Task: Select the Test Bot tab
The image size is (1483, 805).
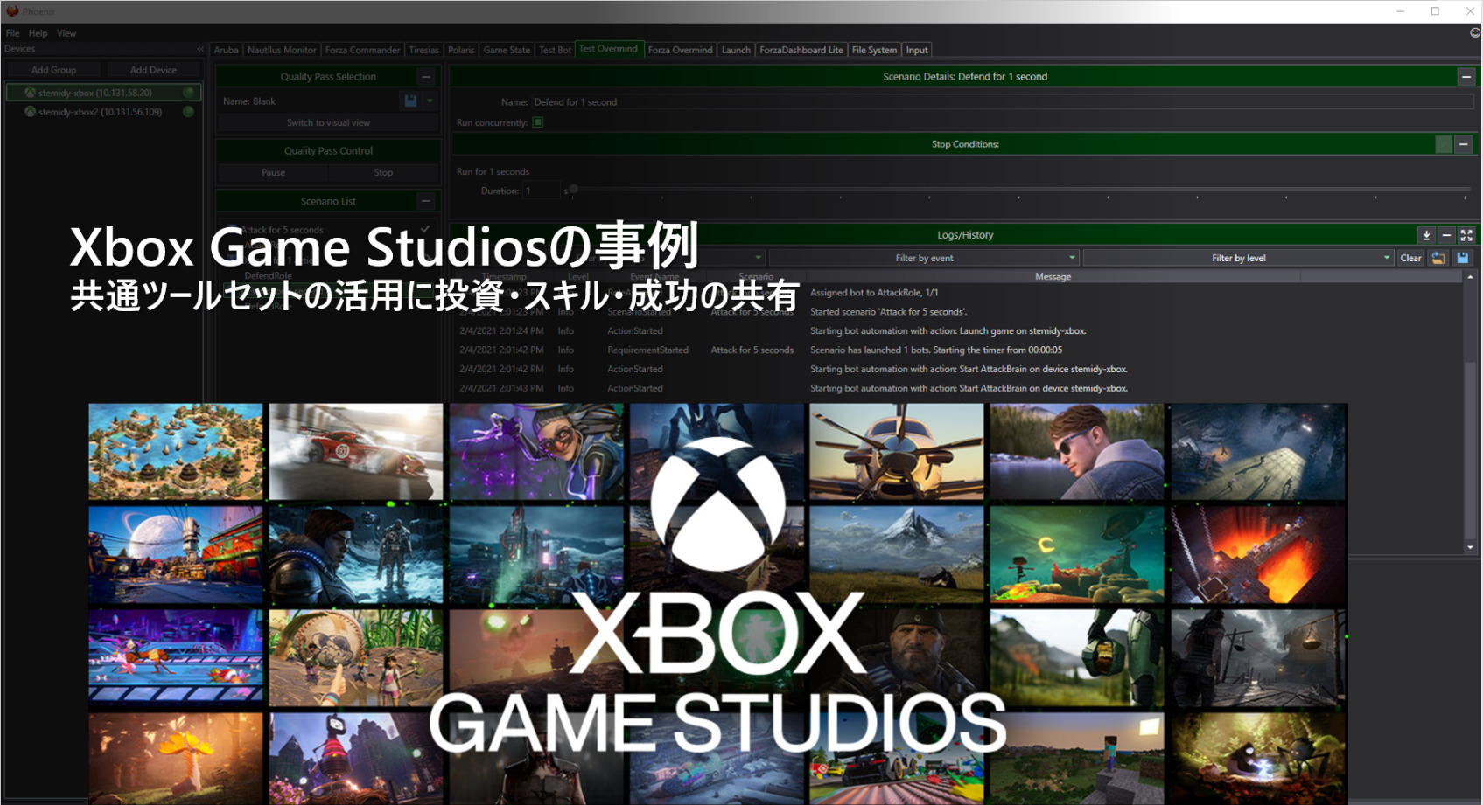Action: coord(555,50)
